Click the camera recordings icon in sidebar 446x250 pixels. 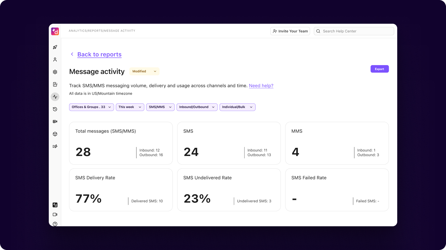click(x=55, y=122)
